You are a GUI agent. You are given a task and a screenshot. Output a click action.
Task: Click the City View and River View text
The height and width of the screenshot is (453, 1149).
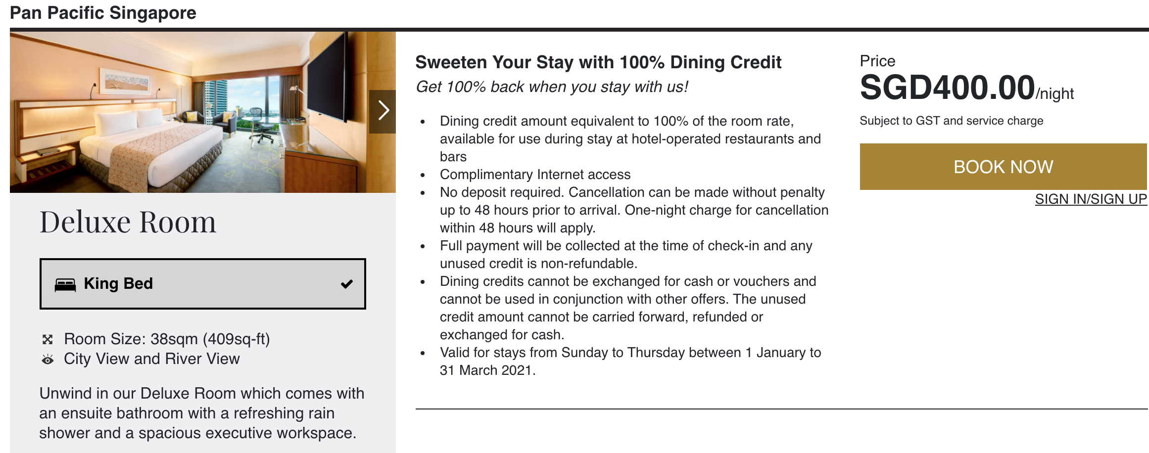click(x=152, y=359)
